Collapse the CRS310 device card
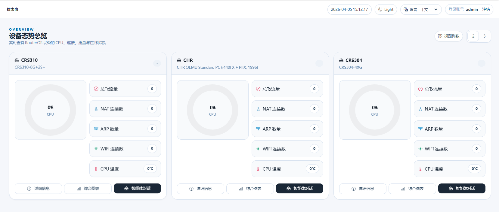Screen dimensions: 499x212 point(157,63)
